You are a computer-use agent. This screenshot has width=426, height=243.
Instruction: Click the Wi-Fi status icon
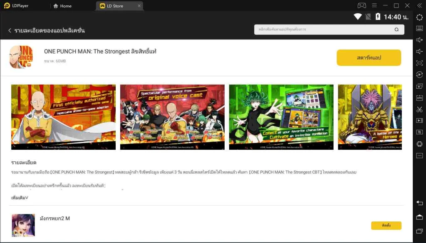[x=358, y=17]
